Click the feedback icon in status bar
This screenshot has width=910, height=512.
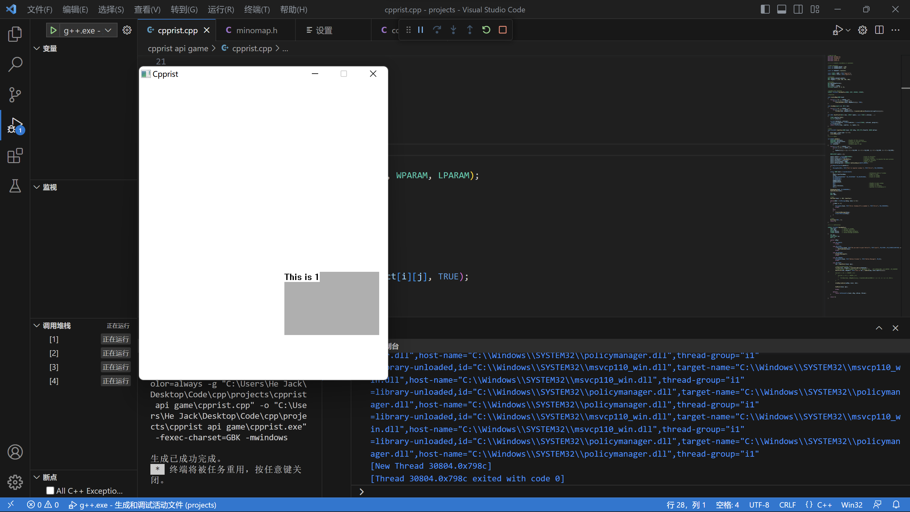877,505
